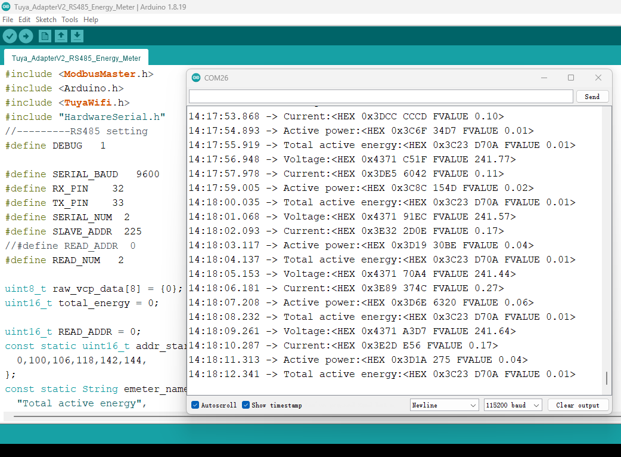Viewport: 621px width, 457px height.
Task: Open the 115200 baud rate dropdown
Action: (513, 405)
